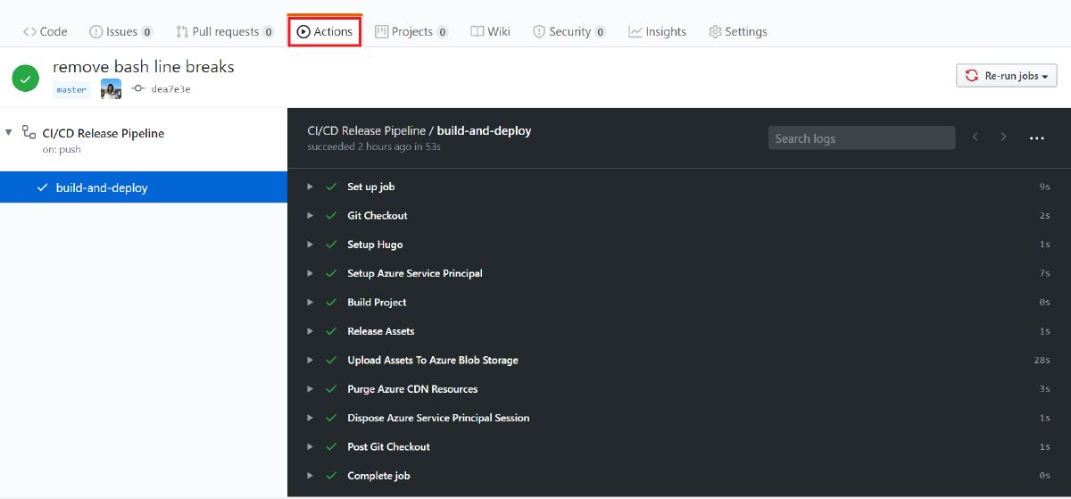Expand the Set up job step
The width and height of the screenshot is (1071, 499).
[310, 187]
